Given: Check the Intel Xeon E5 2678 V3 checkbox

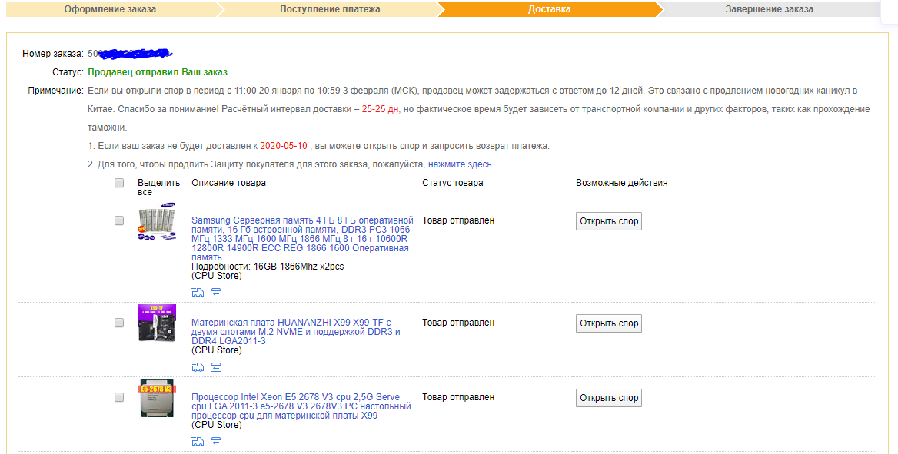Looking at the screenshot, I should pos(119,397).
